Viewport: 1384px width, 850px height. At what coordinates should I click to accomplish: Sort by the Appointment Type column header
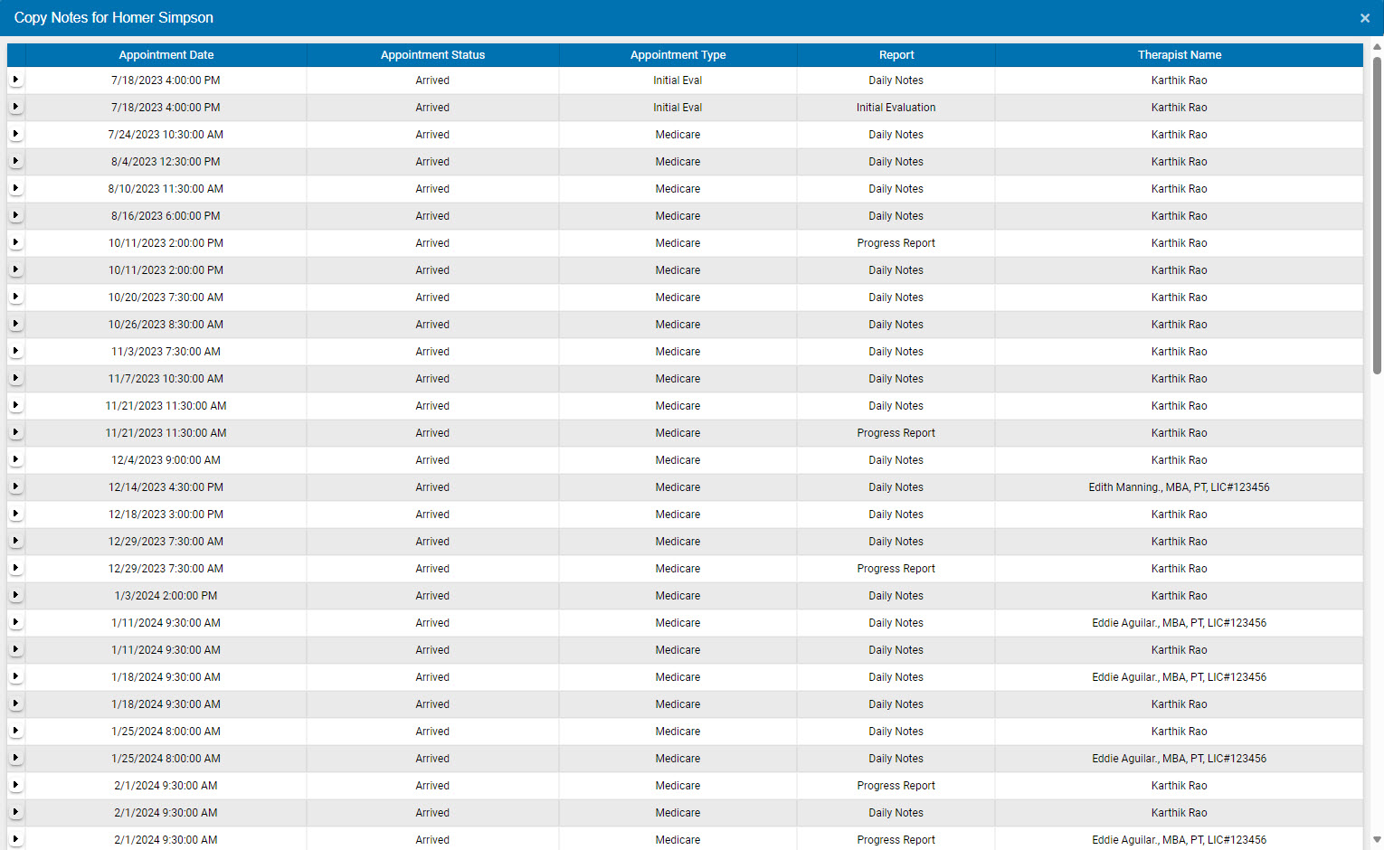pyautogui.click(x=678, y=55)
